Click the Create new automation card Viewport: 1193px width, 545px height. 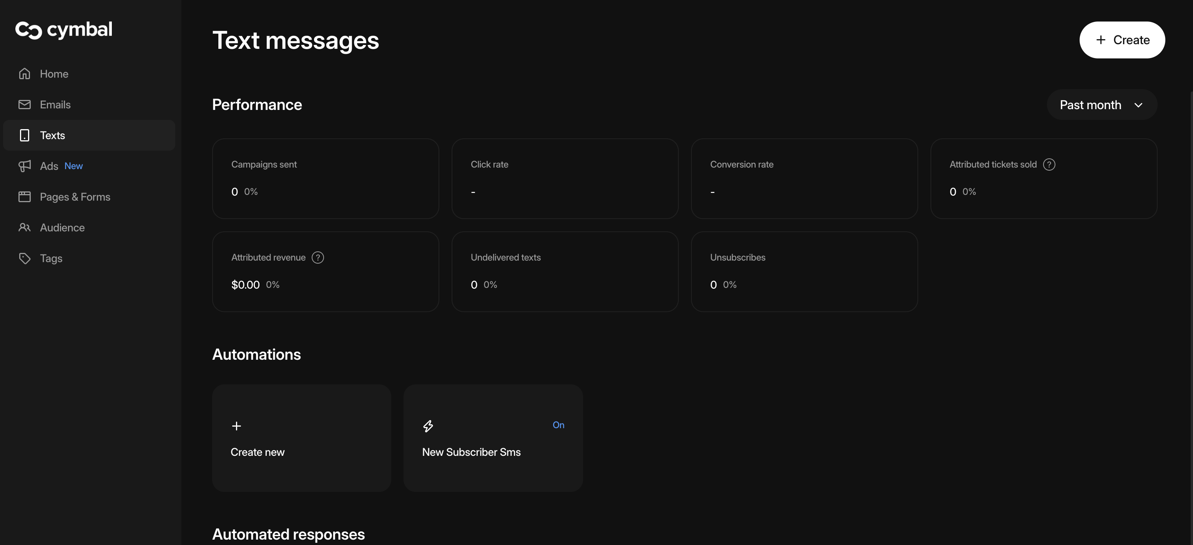click(x=301, y=437)
